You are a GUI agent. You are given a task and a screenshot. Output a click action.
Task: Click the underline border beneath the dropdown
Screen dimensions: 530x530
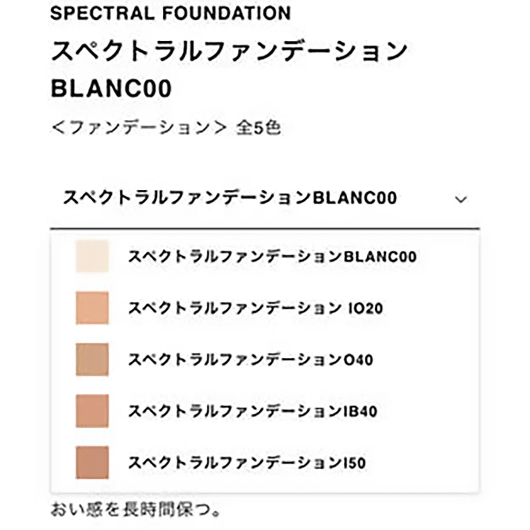(264, 228)
